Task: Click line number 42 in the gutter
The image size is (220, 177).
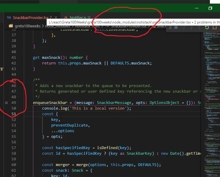Action: tap(14, 63)
